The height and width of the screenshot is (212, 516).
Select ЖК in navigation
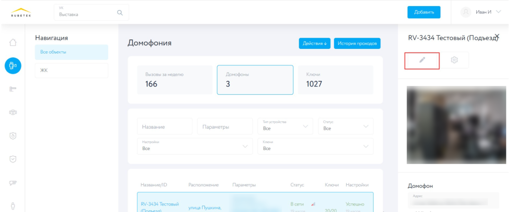coord(72,70)
